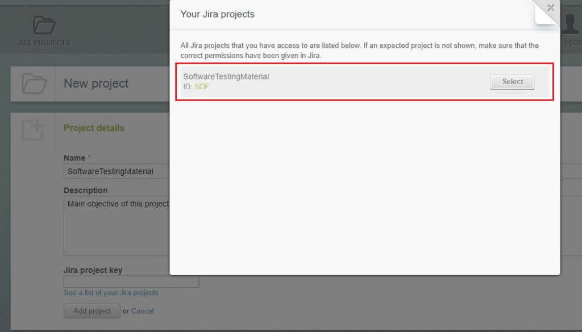Click the ALL PROJECTS navigation label
582x332 pixels.
pyautogui.click(x=44, y=43)
